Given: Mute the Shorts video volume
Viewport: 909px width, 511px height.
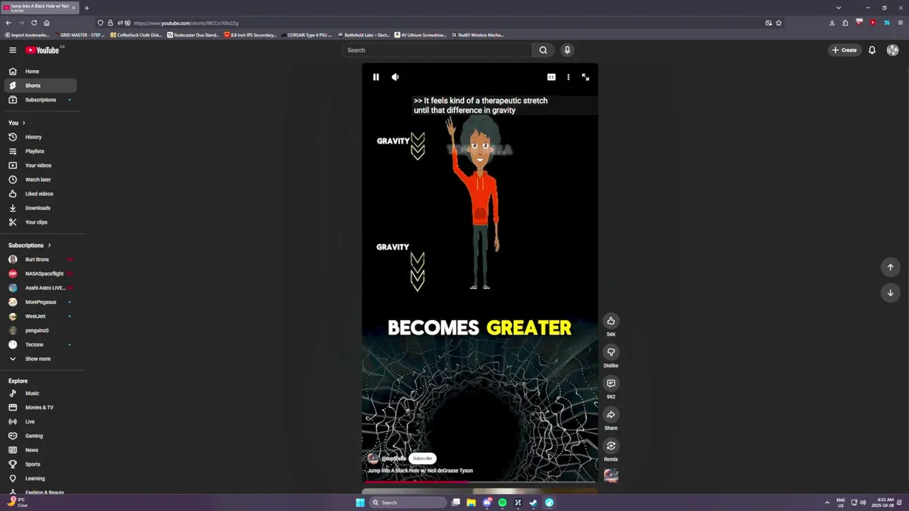Looking at the screenshot, I should pos(396,77).
